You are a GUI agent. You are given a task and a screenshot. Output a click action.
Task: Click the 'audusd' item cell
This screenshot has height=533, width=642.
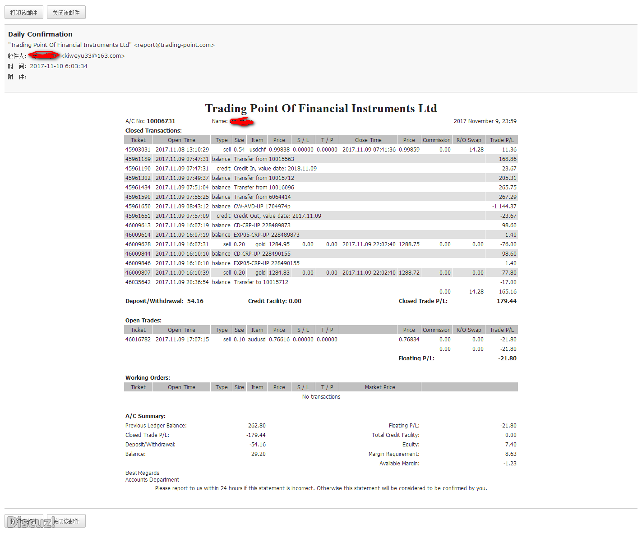point(257,340)
